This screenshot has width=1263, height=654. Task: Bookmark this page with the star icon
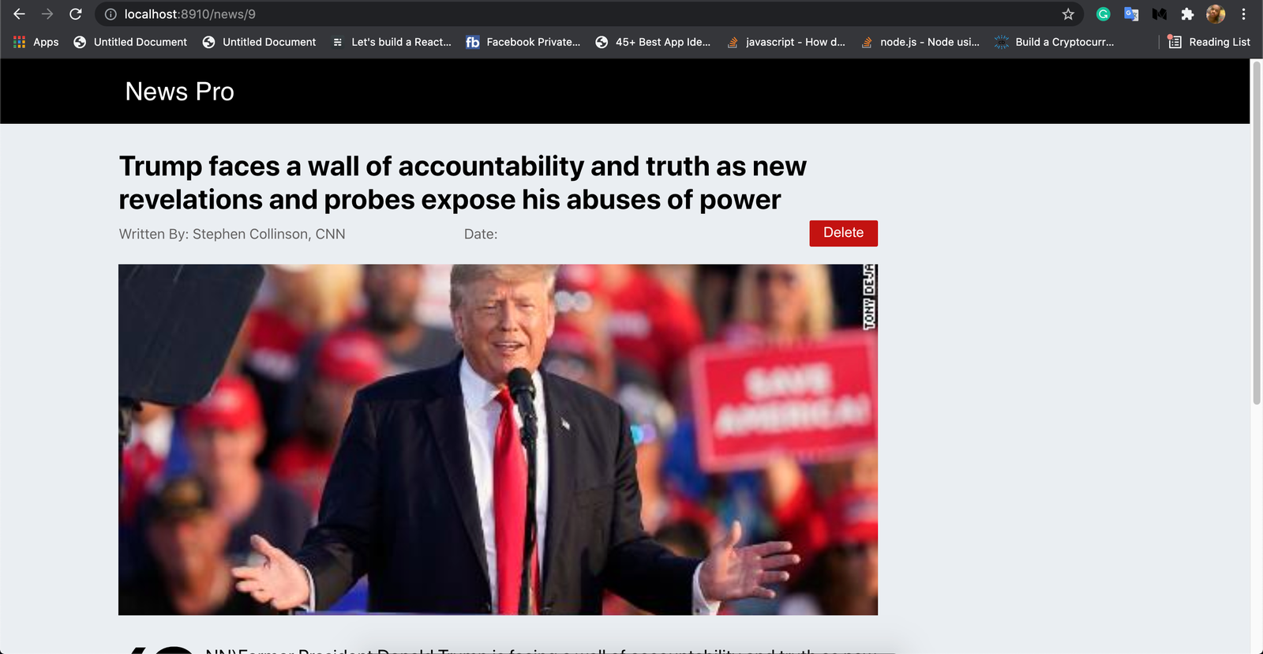[x=1068, y=14]
